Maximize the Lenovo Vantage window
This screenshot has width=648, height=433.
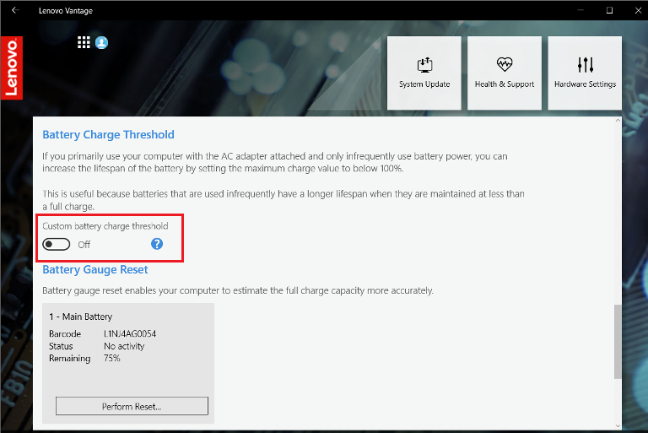(x=609, y=10)
